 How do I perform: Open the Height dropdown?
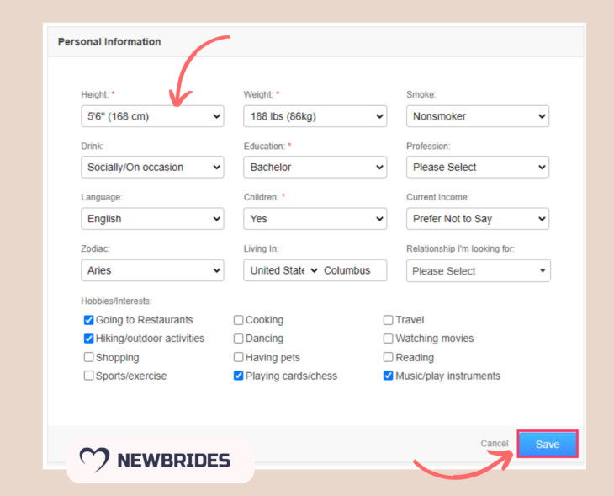pos(152,116)
